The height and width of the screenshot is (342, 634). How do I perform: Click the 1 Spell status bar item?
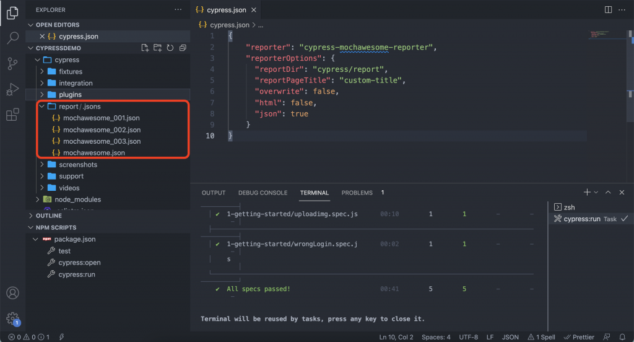(x=541, y=337)
